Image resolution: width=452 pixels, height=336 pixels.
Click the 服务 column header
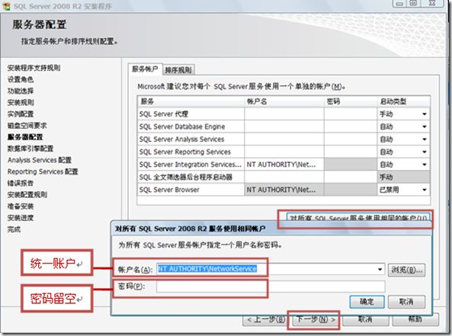pos(191,101)
